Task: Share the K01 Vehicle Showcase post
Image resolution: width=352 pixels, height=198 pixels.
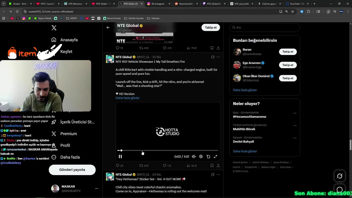Action: tap(218, 166)
